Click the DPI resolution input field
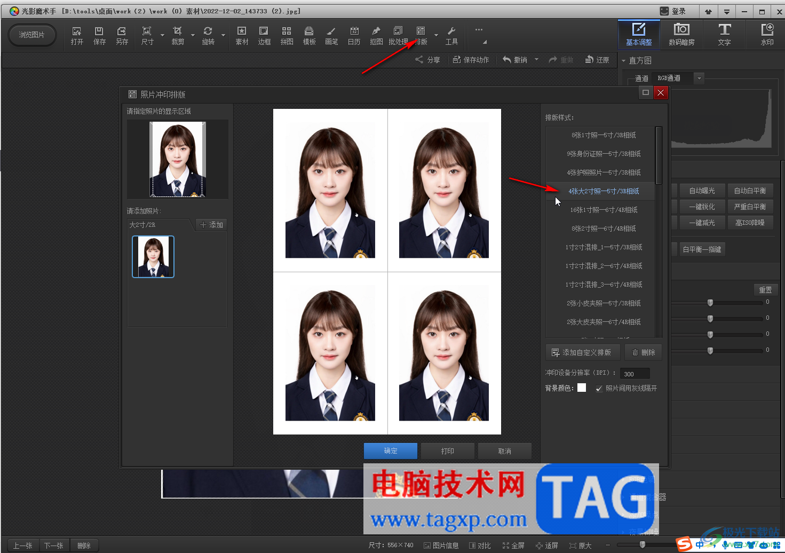 [635, 374]
